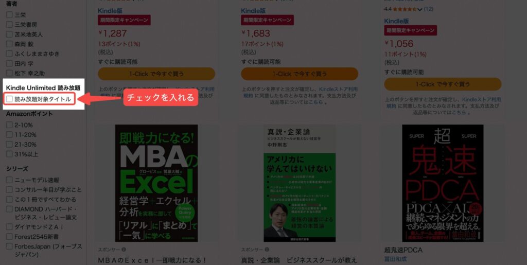Click the 1-Click button under ¥1,287 price
527x265 pixels.
point(156,74)
